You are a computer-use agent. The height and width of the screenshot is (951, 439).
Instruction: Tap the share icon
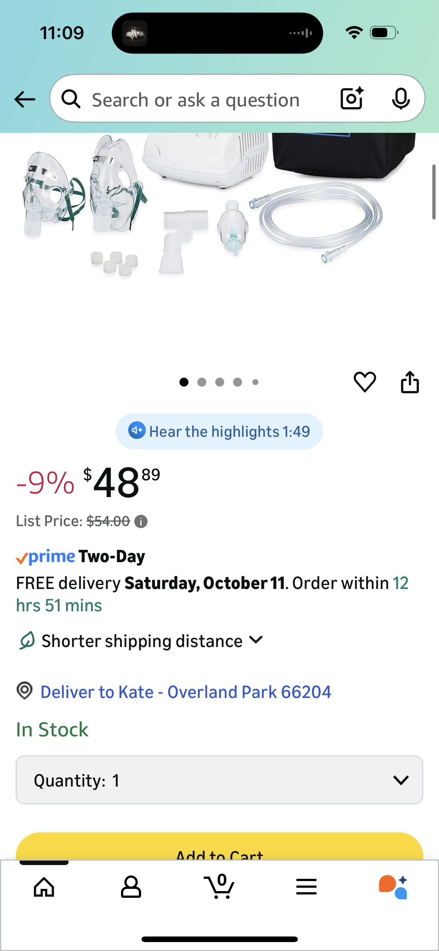click(x=410, y=382)
